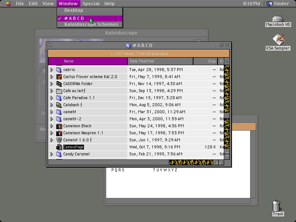Select the Cameleon Blech icon
This screenshot has width=296, height=222.
click(59, 126)
